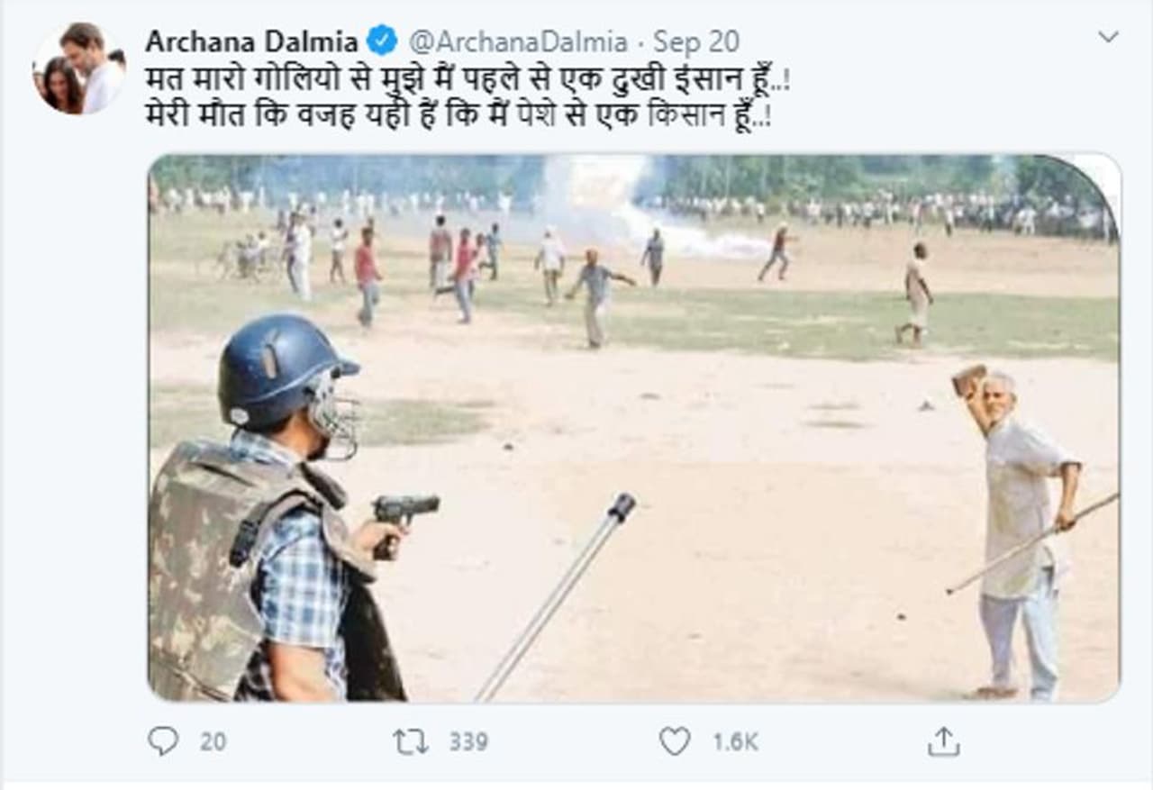Viewport: 1153px width, 790px height.
Task: Click the second line of Hindi tweet text
Action: point(458,117)
